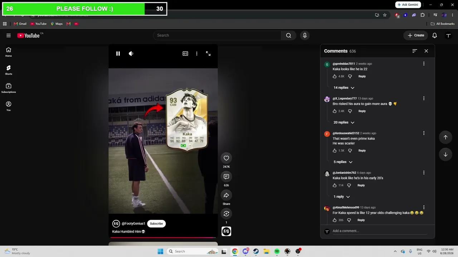Expand the 5 replies thread
Image resolution: width=458 pixels, height=257 pixels.
click(343, 162)
